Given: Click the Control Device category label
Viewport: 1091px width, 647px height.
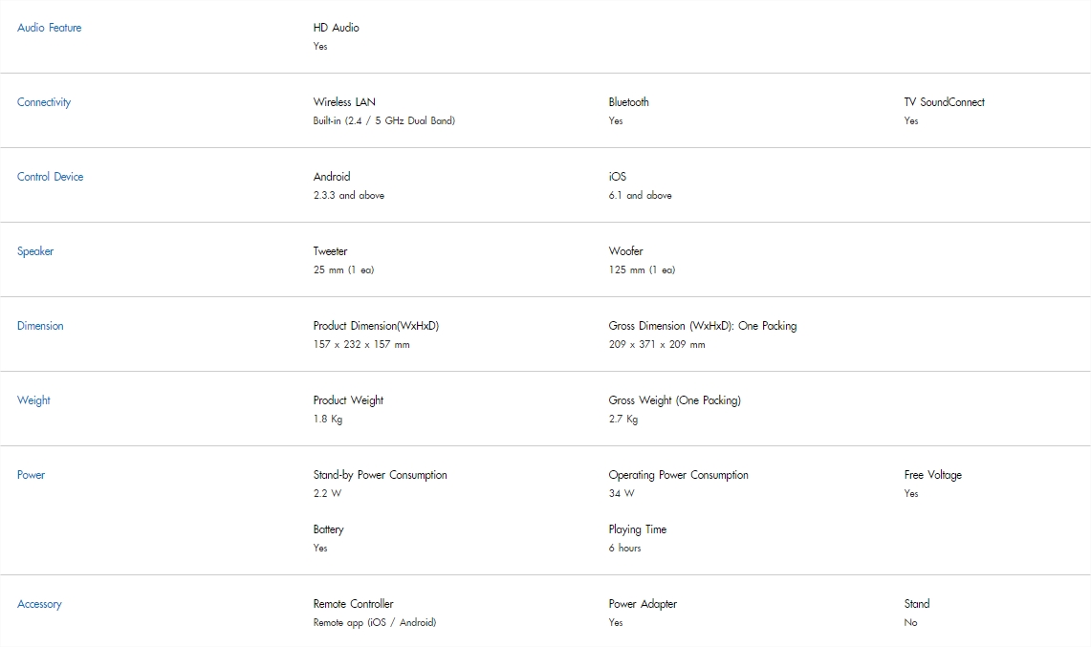Looking at the screenshot, I should 50,177.
